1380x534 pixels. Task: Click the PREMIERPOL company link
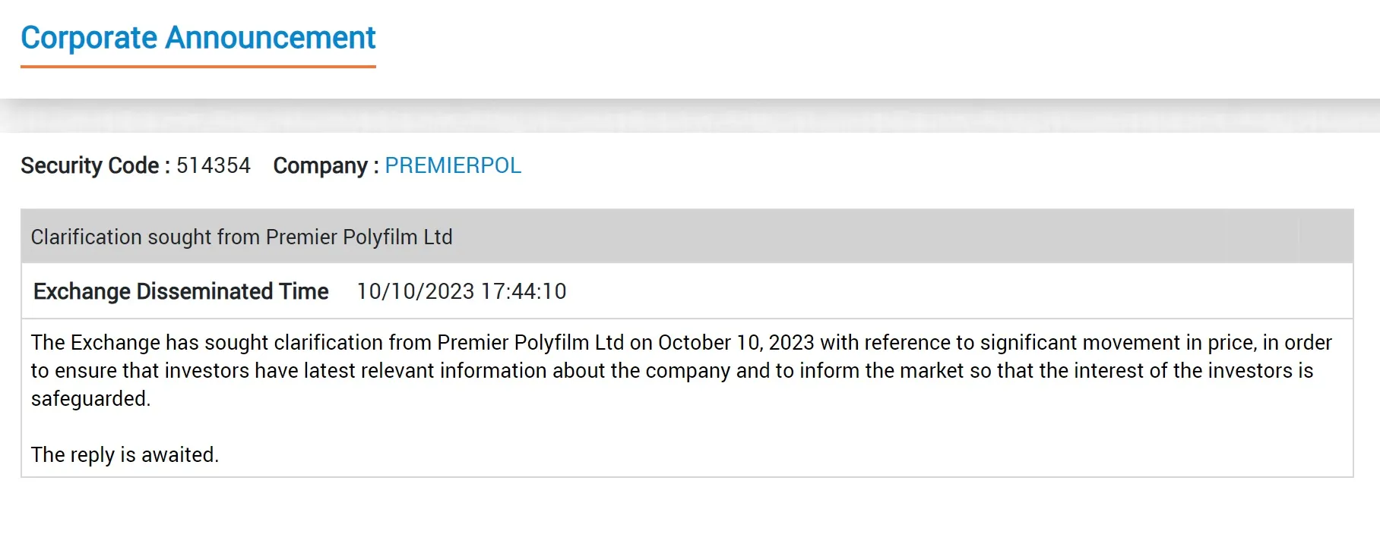tap(452, 165)
